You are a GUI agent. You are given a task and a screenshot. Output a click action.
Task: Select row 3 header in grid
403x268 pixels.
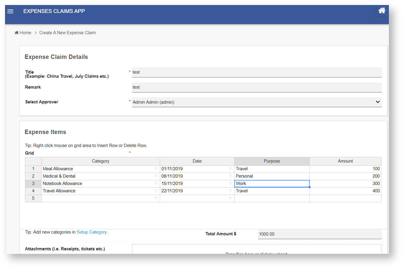(x=33, y=183)
